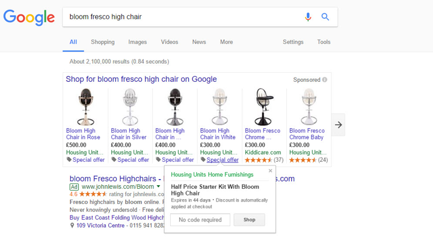Screen dimensions: 433x237
Task: Switch to the Images tab
Action: pyautogui.click(x=138, y=42)
